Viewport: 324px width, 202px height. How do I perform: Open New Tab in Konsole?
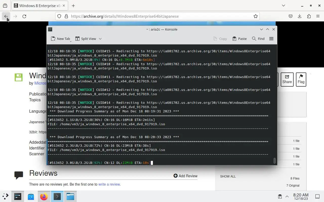pyautogui.click(x=60, y=39)
